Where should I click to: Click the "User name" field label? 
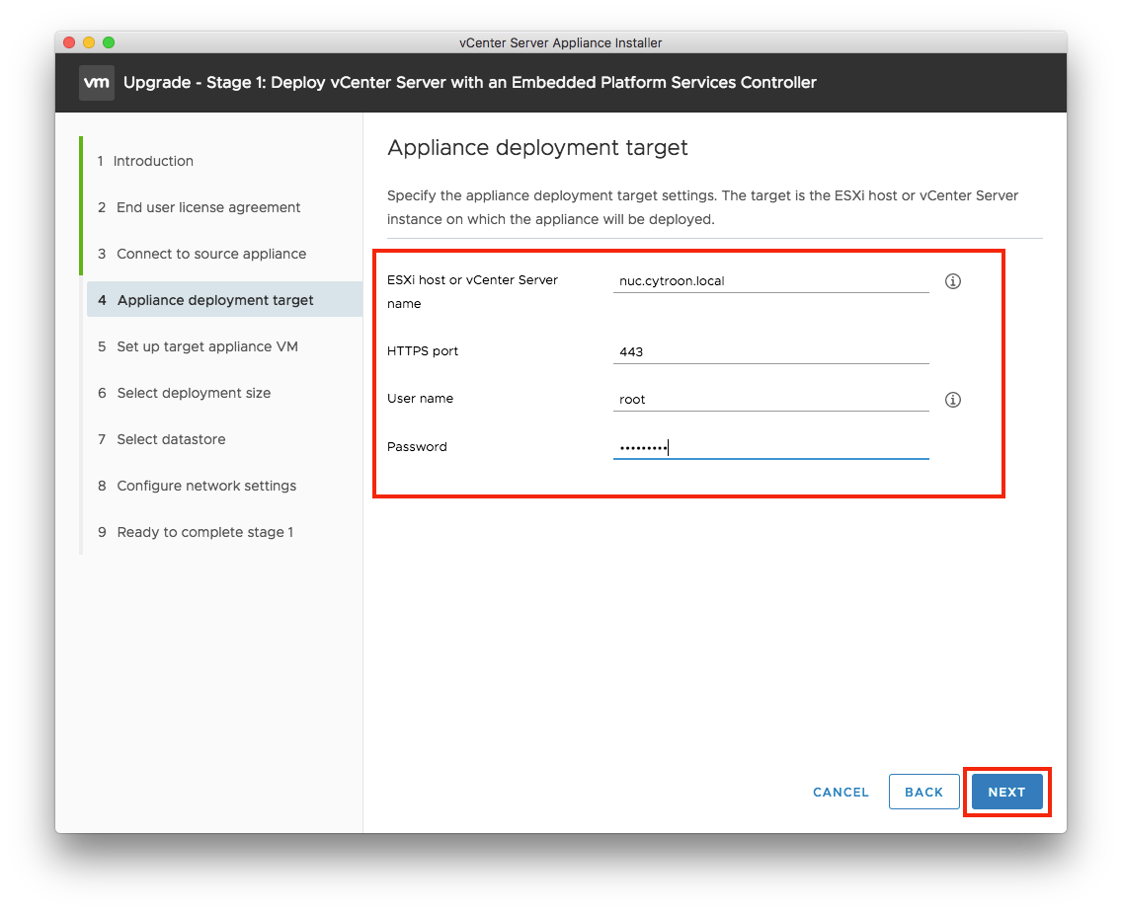click(x=420, y=399)
